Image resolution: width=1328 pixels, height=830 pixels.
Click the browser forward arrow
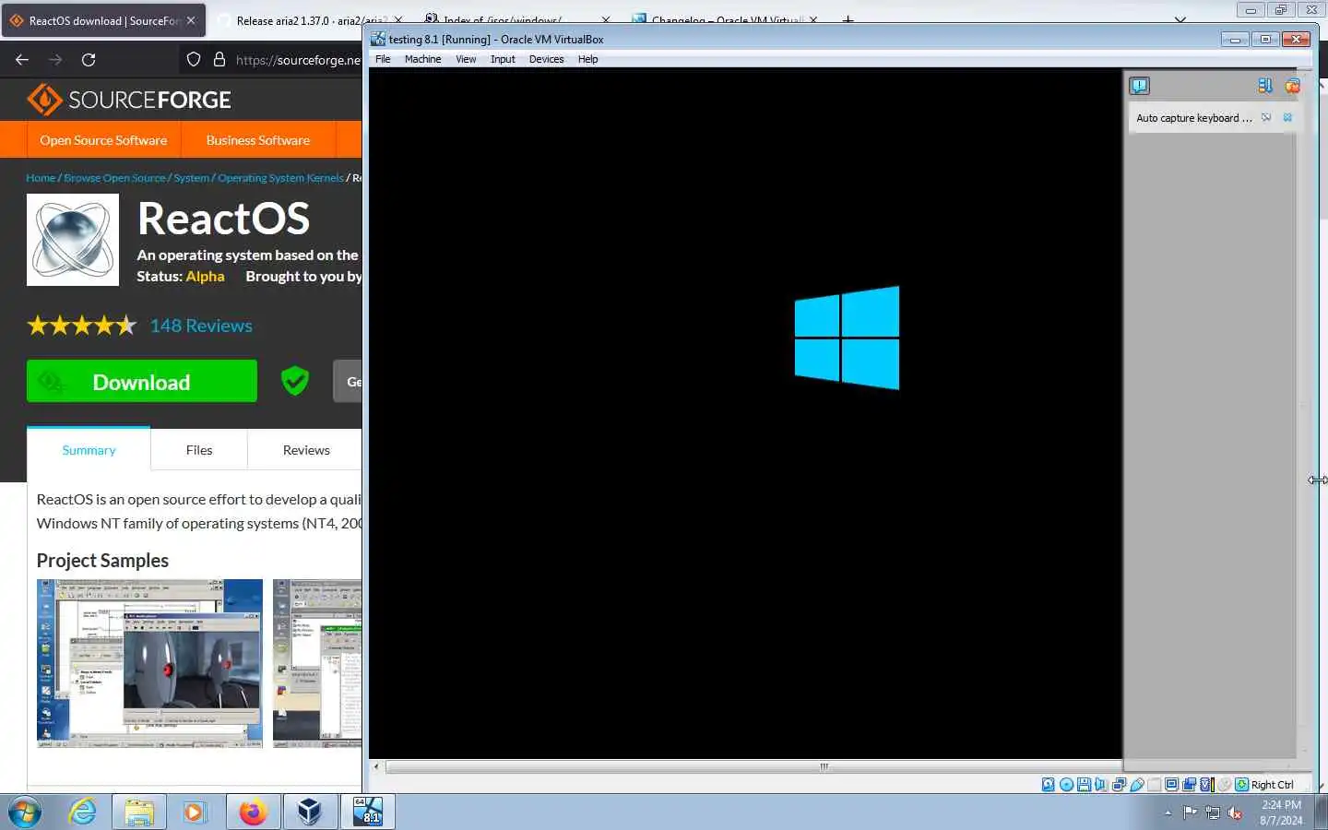(x=55, y=60)
